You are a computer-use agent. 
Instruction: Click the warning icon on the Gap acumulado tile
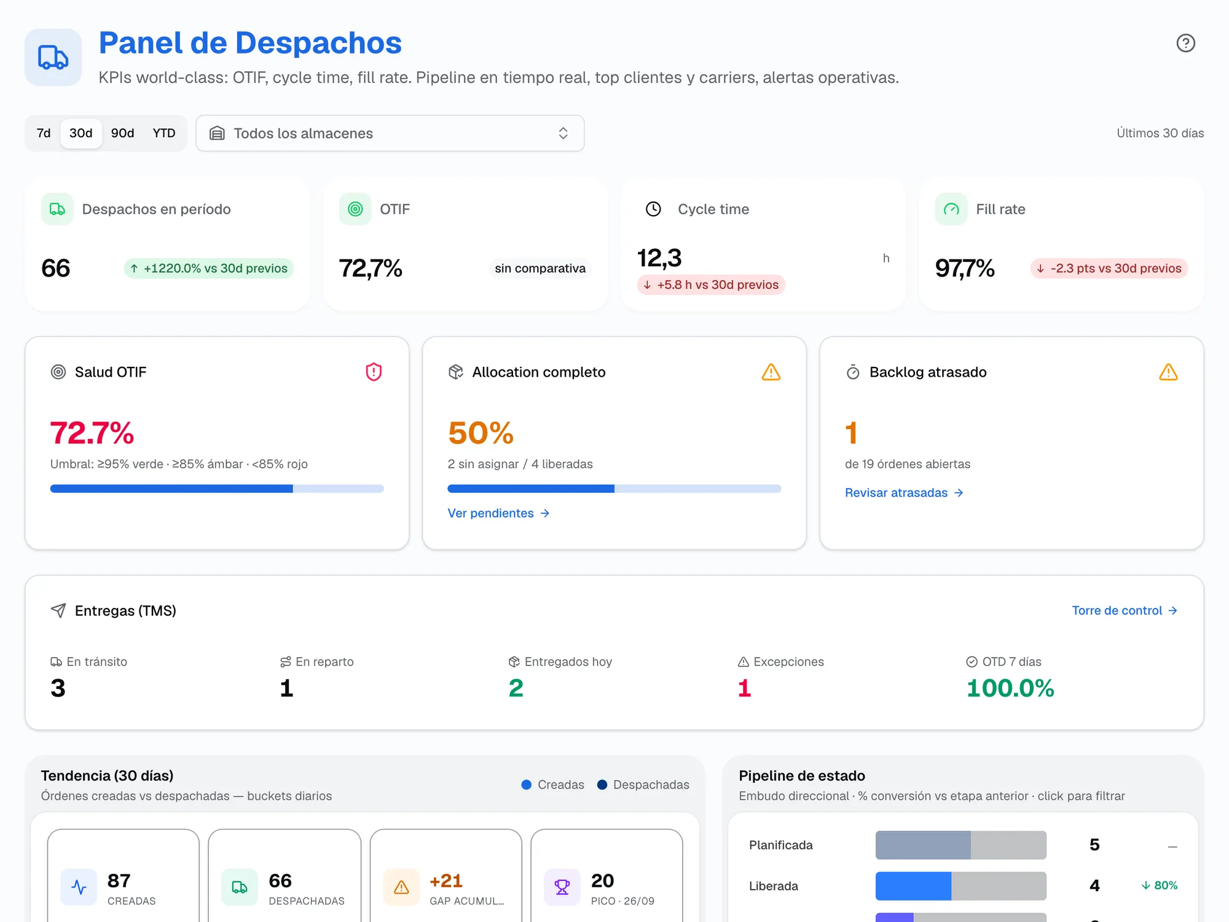pyautogui.click(x=401, y=887)
